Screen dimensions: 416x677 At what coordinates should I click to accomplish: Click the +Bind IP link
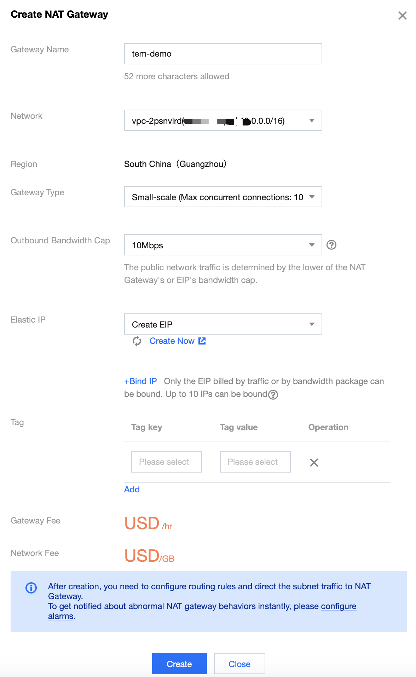140,381
